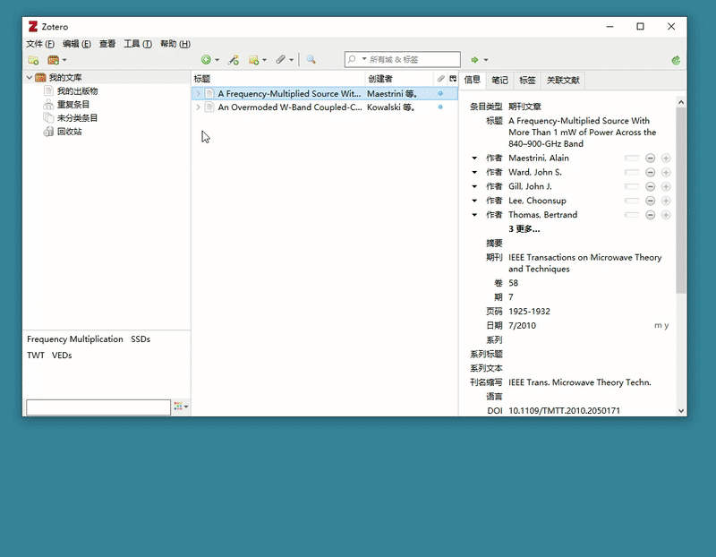
Task: Select the 'Frequency Multiplication' tag
Action: (75, 339)
